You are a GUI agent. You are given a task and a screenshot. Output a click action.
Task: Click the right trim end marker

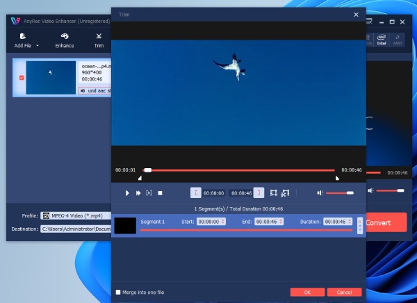coord(337,178)
